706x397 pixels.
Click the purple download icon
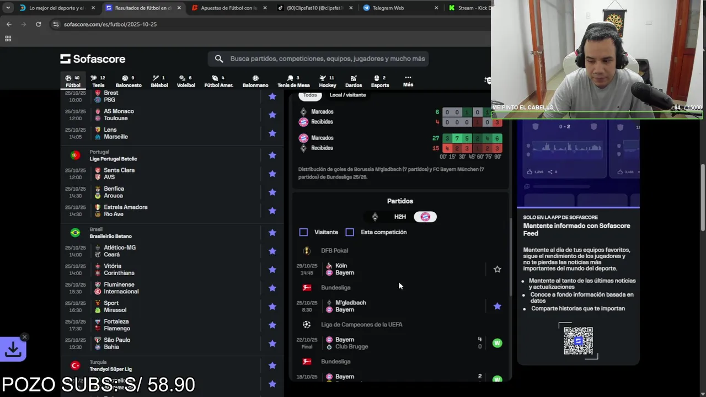tap(14, 349)
